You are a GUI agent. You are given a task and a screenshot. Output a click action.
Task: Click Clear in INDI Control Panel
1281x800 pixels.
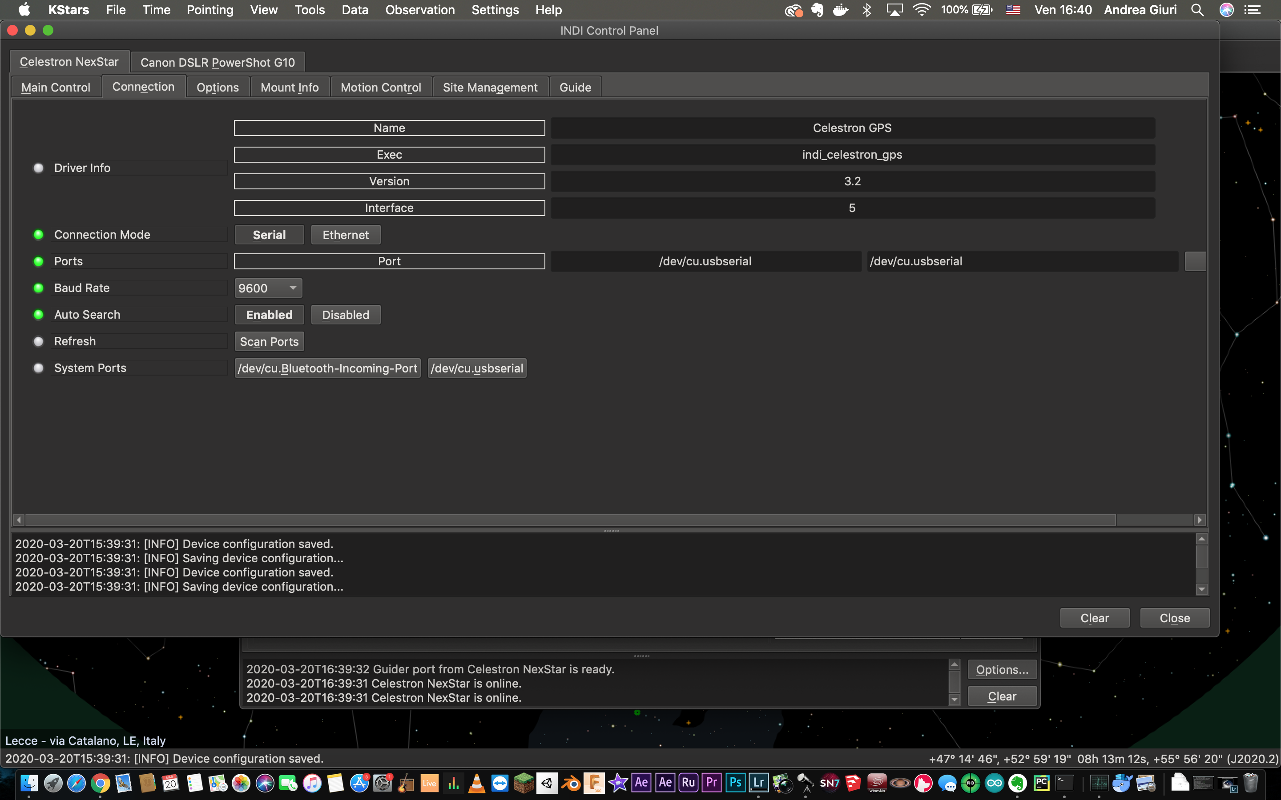pos(1095,618)
